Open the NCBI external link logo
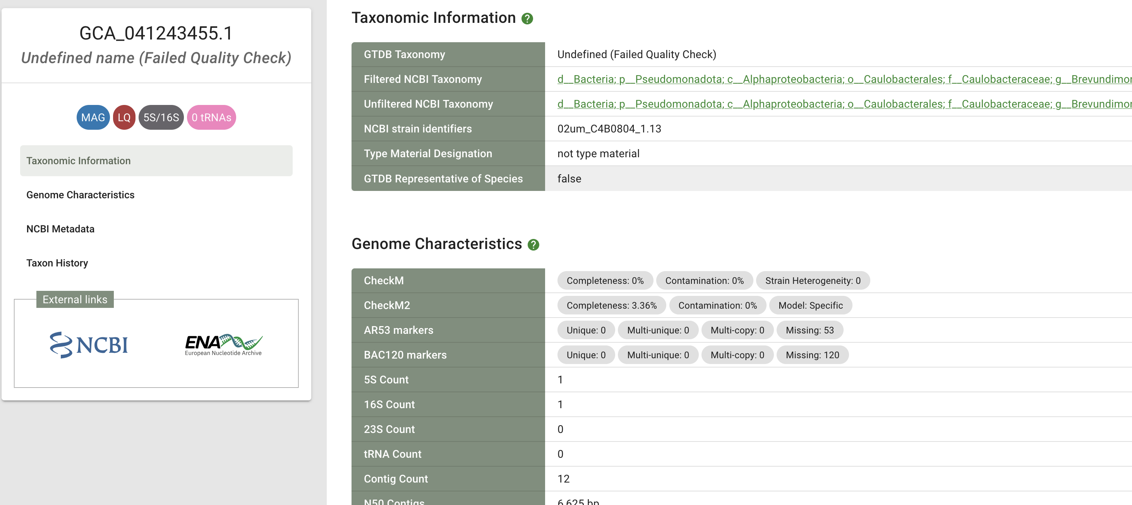This screenshot has height=505, width=1132. 89,345
